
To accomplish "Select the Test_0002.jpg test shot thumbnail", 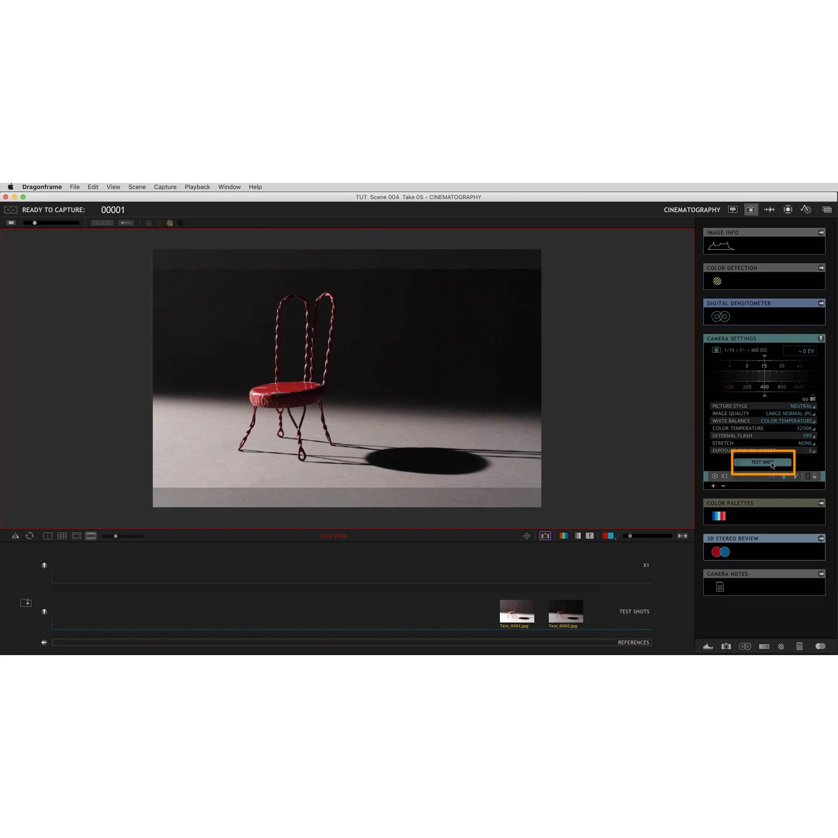I will click(x=565, y=611).
